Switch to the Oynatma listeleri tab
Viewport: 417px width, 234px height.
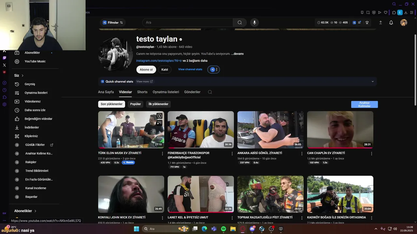[166, 92]
